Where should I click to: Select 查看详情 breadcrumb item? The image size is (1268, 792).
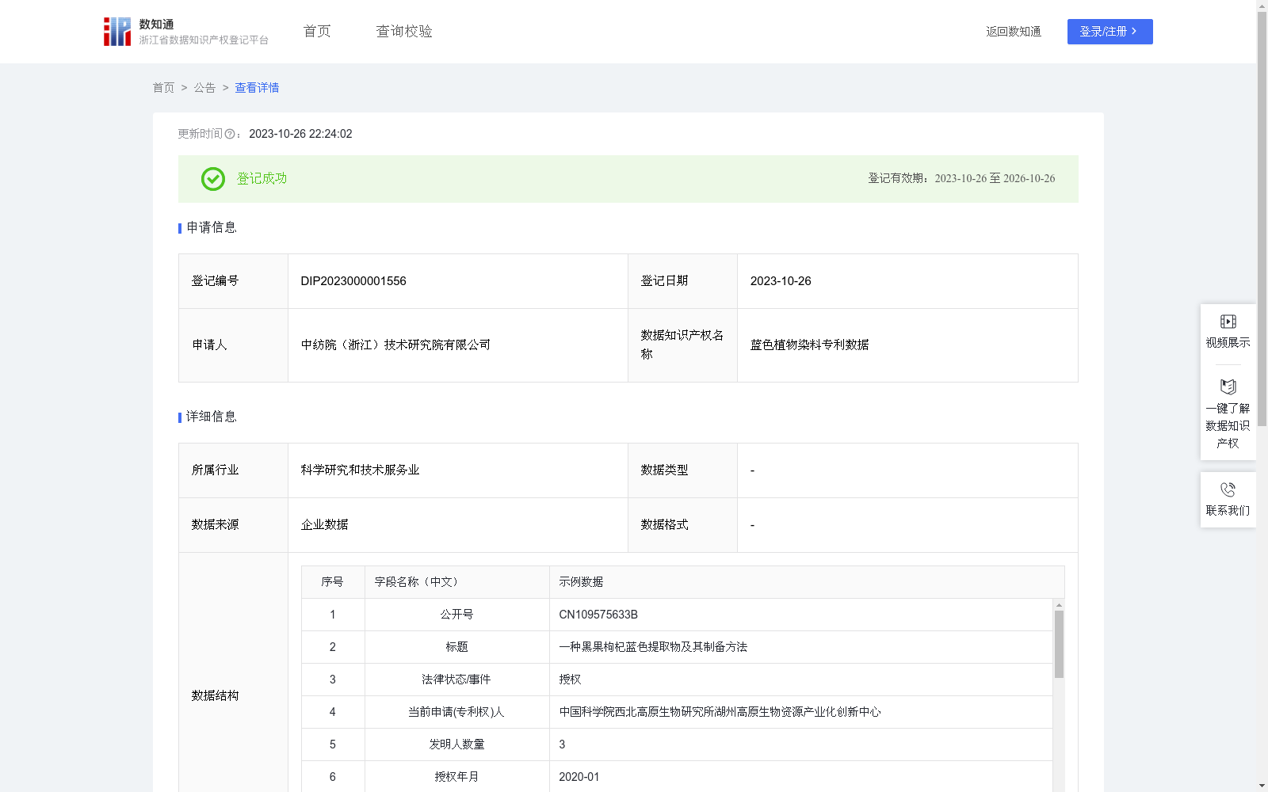pyautogui.click(x=257, y=88)
